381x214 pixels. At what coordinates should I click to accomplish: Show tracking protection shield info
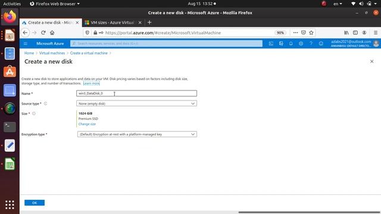(88, 33)
